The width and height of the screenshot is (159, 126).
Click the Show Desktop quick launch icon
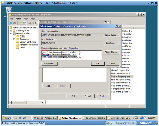point(20,118)
